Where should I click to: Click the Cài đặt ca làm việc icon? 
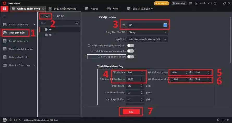[x=5, y=41]
